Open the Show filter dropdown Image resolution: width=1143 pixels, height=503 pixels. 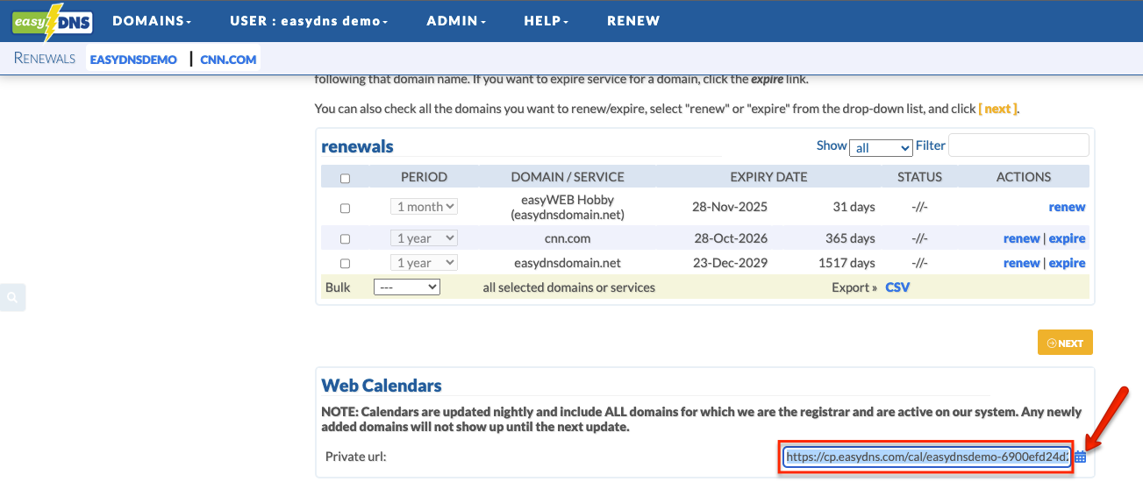(x=881, y=147)
